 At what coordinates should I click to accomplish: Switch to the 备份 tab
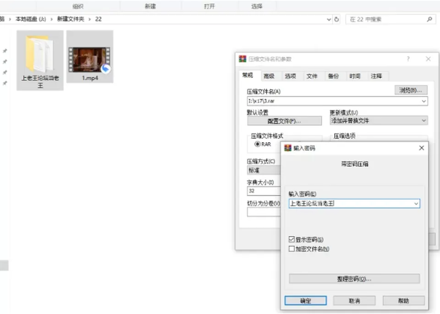tap(333, 76)
